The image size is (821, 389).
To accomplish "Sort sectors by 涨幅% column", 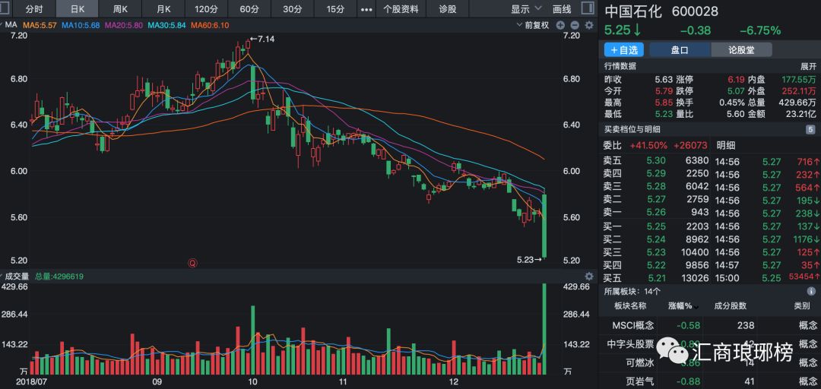I will coord(683,306).
